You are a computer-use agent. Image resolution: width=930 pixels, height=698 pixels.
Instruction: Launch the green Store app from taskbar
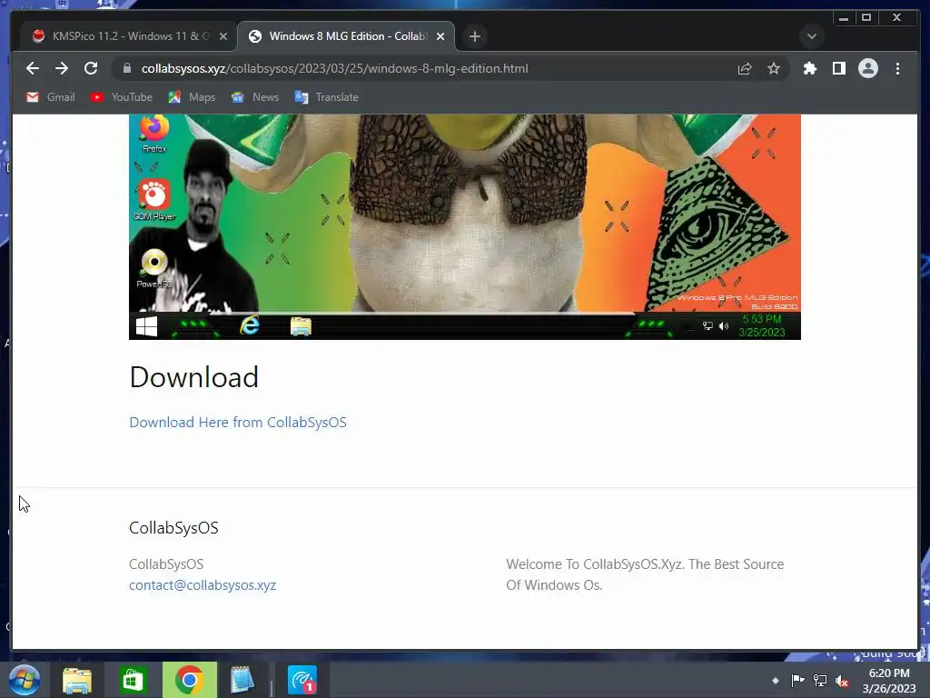(133, 680)
